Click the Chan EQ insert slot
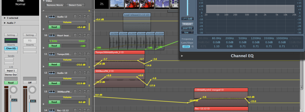 coord(11,48)
